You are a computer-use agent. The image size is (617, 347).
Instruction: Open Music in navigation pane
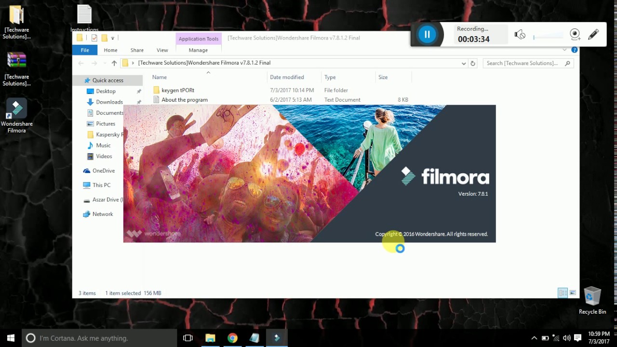pyautogui.click(x=103, y=146)
